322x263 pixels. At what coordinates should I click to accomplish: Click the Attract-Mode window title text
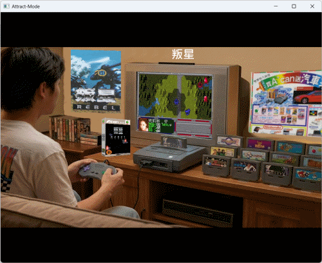[26, 6]
